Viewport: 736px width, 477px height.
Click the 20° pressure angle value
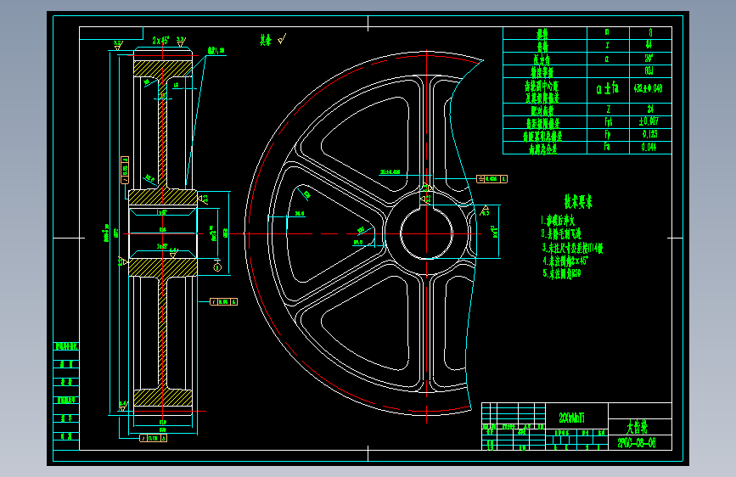click(649, 59)
